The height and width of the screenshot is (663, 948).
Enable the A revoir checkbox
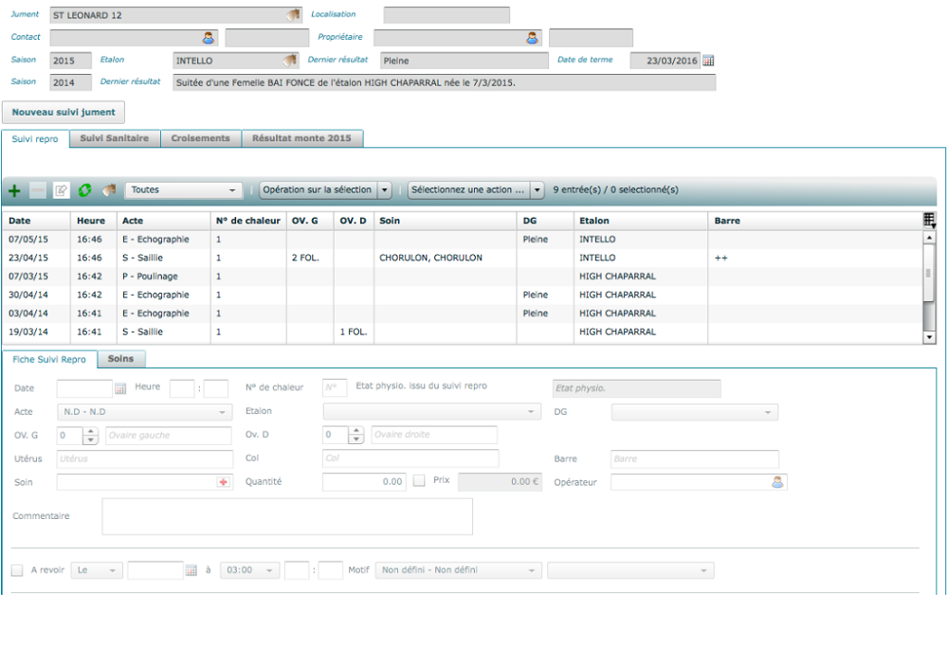[x=17, y=570]
